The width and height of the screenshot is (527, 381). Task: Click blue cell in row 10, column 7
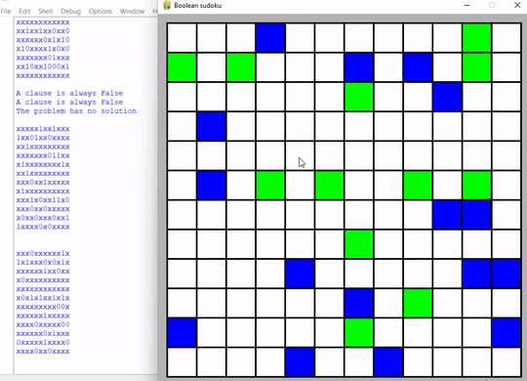(358, 303)
